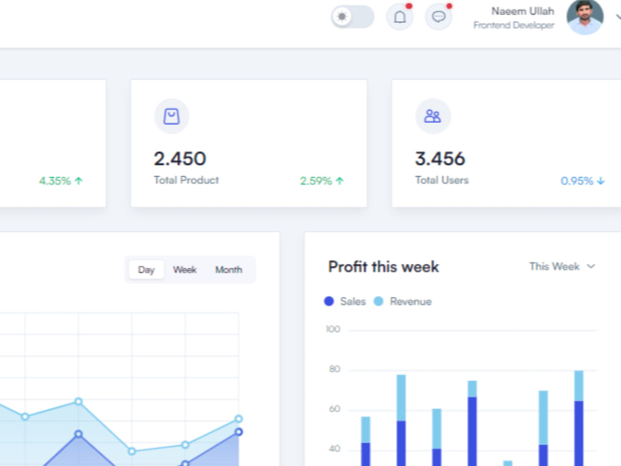
Task: Click the Sales legend label
Action: click(x=353, y=301)
